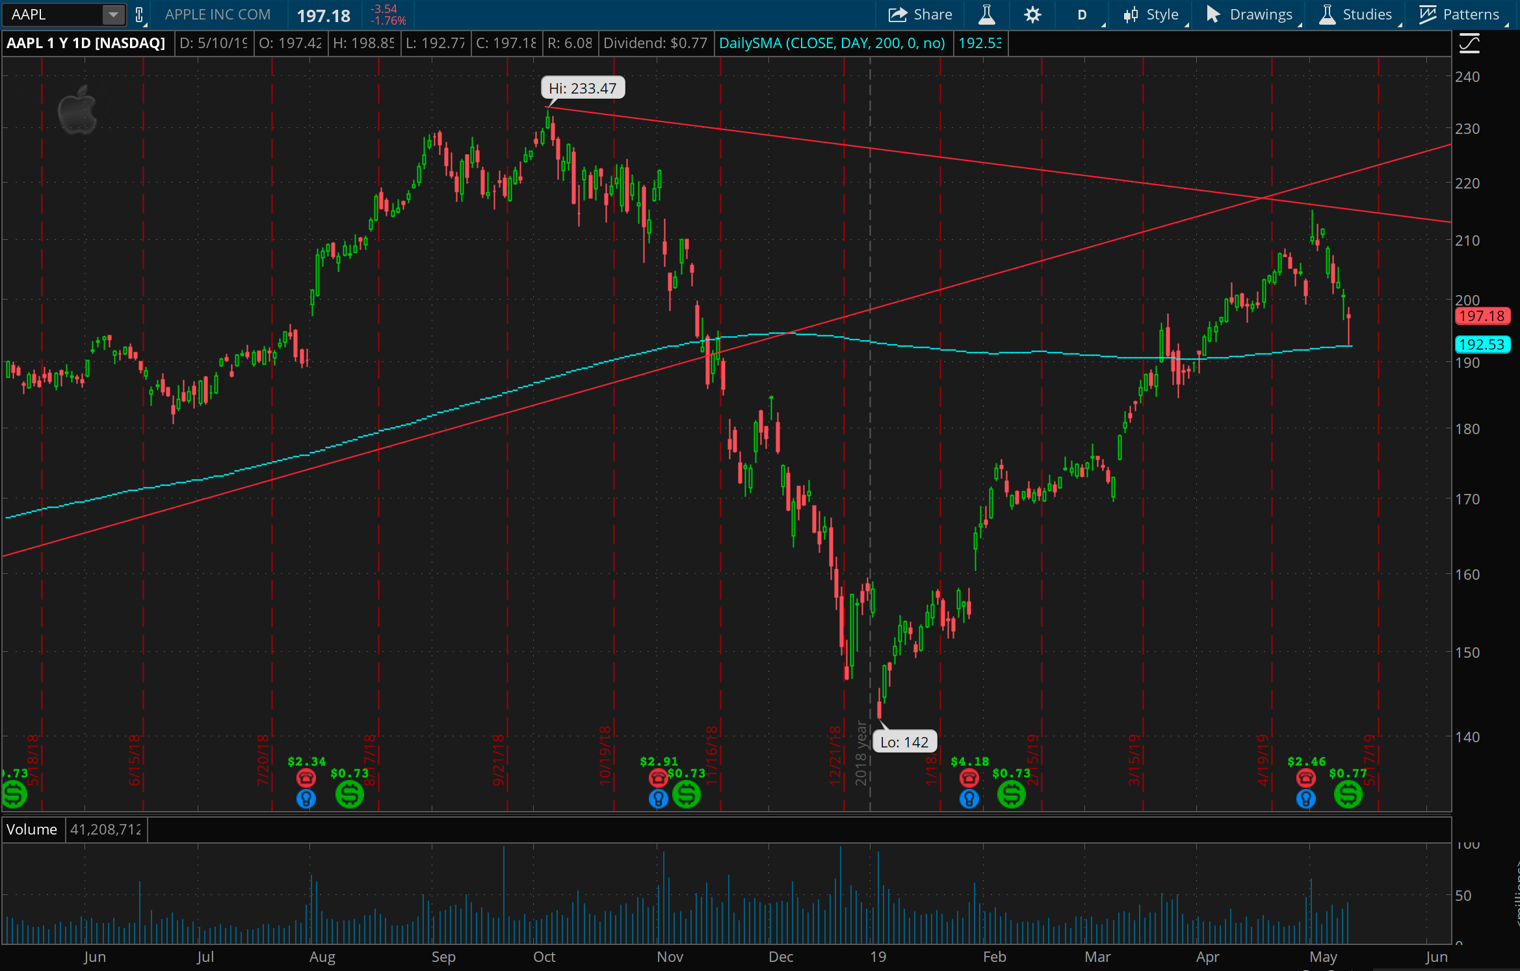Click the $4.18 earnings phone icon
The image size is (1520, 971).
click(969, 777)
